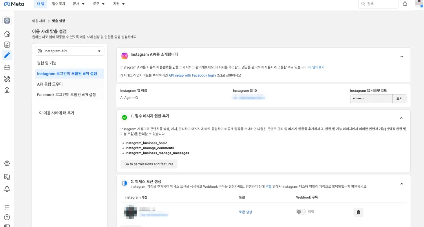
Task: Select Instagram 로그인이 포함된 API 설정
Action: 69,73
